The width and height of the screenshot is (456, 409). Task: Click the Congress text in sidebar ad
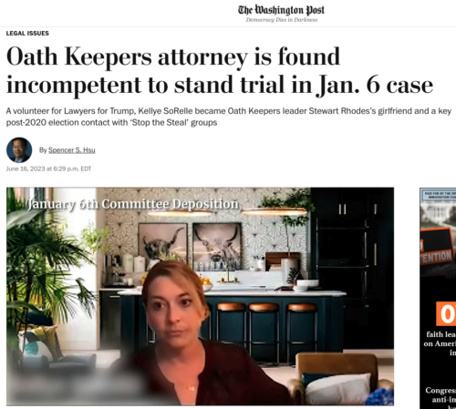pyautogui.click(x=440, y=390)
